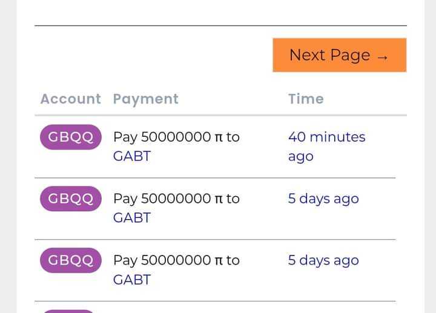436x313 pixels.
Task: Open the "40 minutes ago" transaction link
Action: [326, 146]
